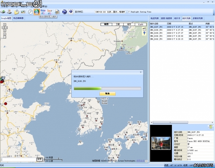Select the IMG_9189.JPG row in list
Image resolution: width=215 pixels, height=168 pixels.
[x=182, y=33]
